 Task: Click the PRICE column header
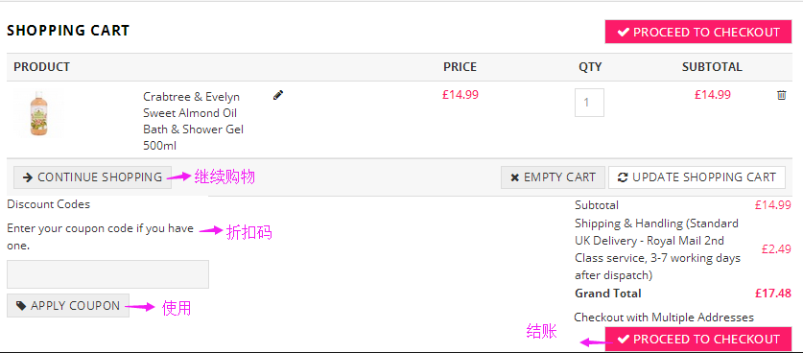(x=460, y=67)
